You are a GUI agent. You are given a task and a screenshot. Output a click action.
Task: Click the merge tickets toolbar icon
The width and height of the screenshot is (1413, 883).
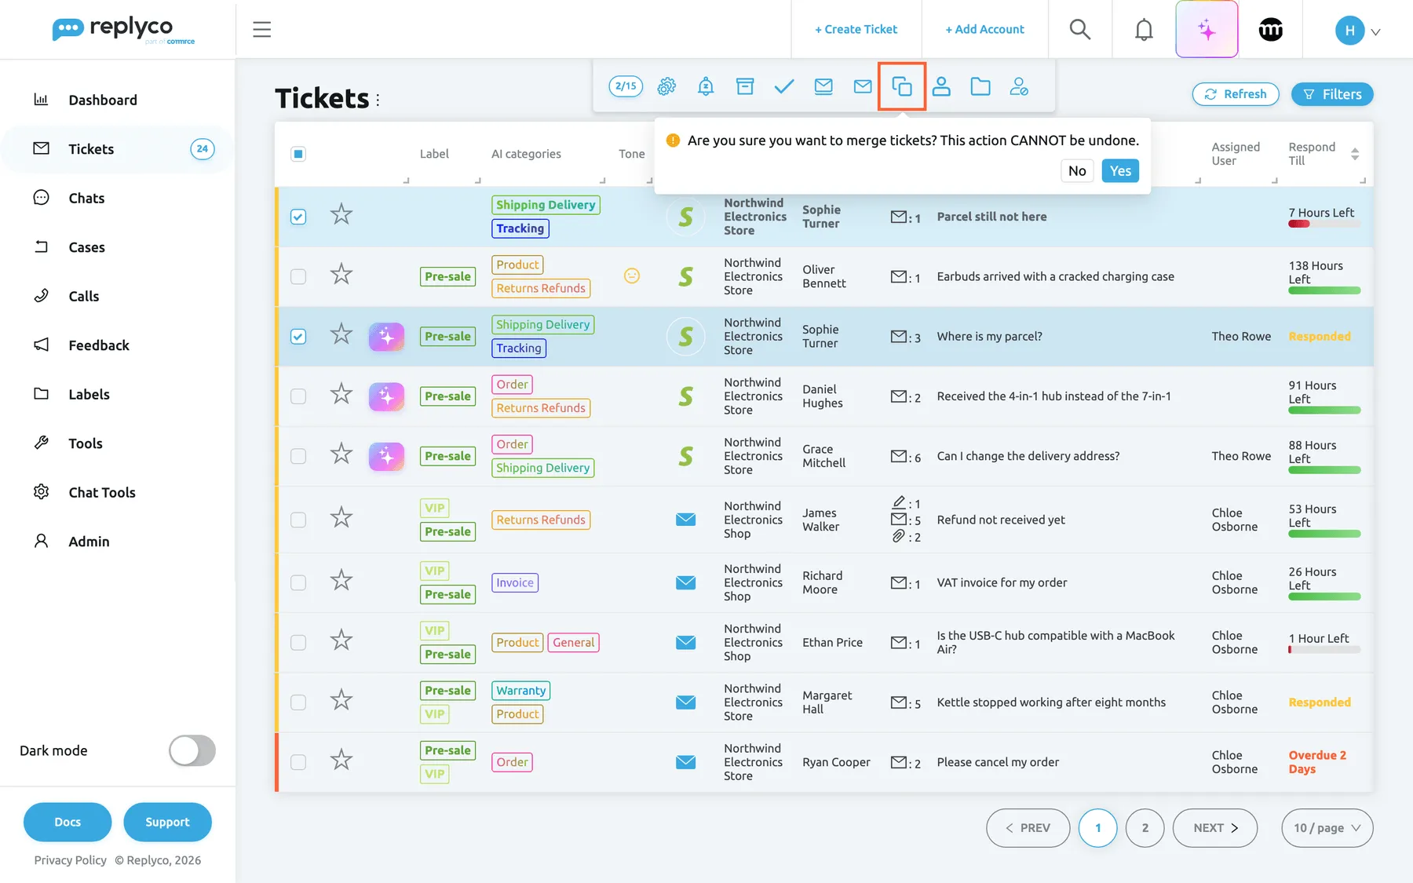[902, 86]
